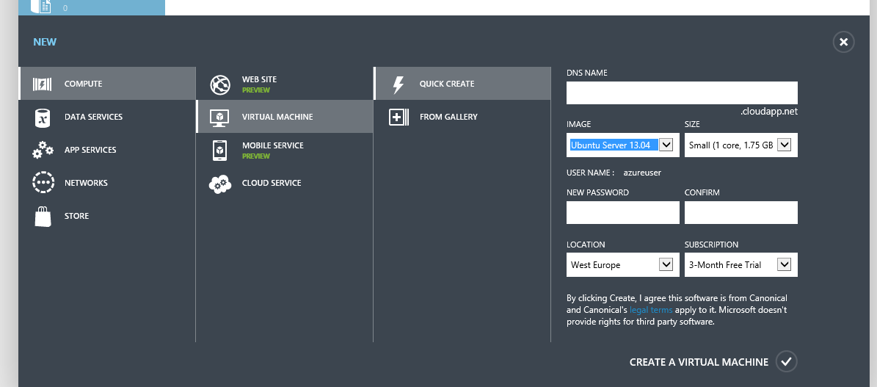Open the Location dropdown showing West Europe

(x=622, y=264)
